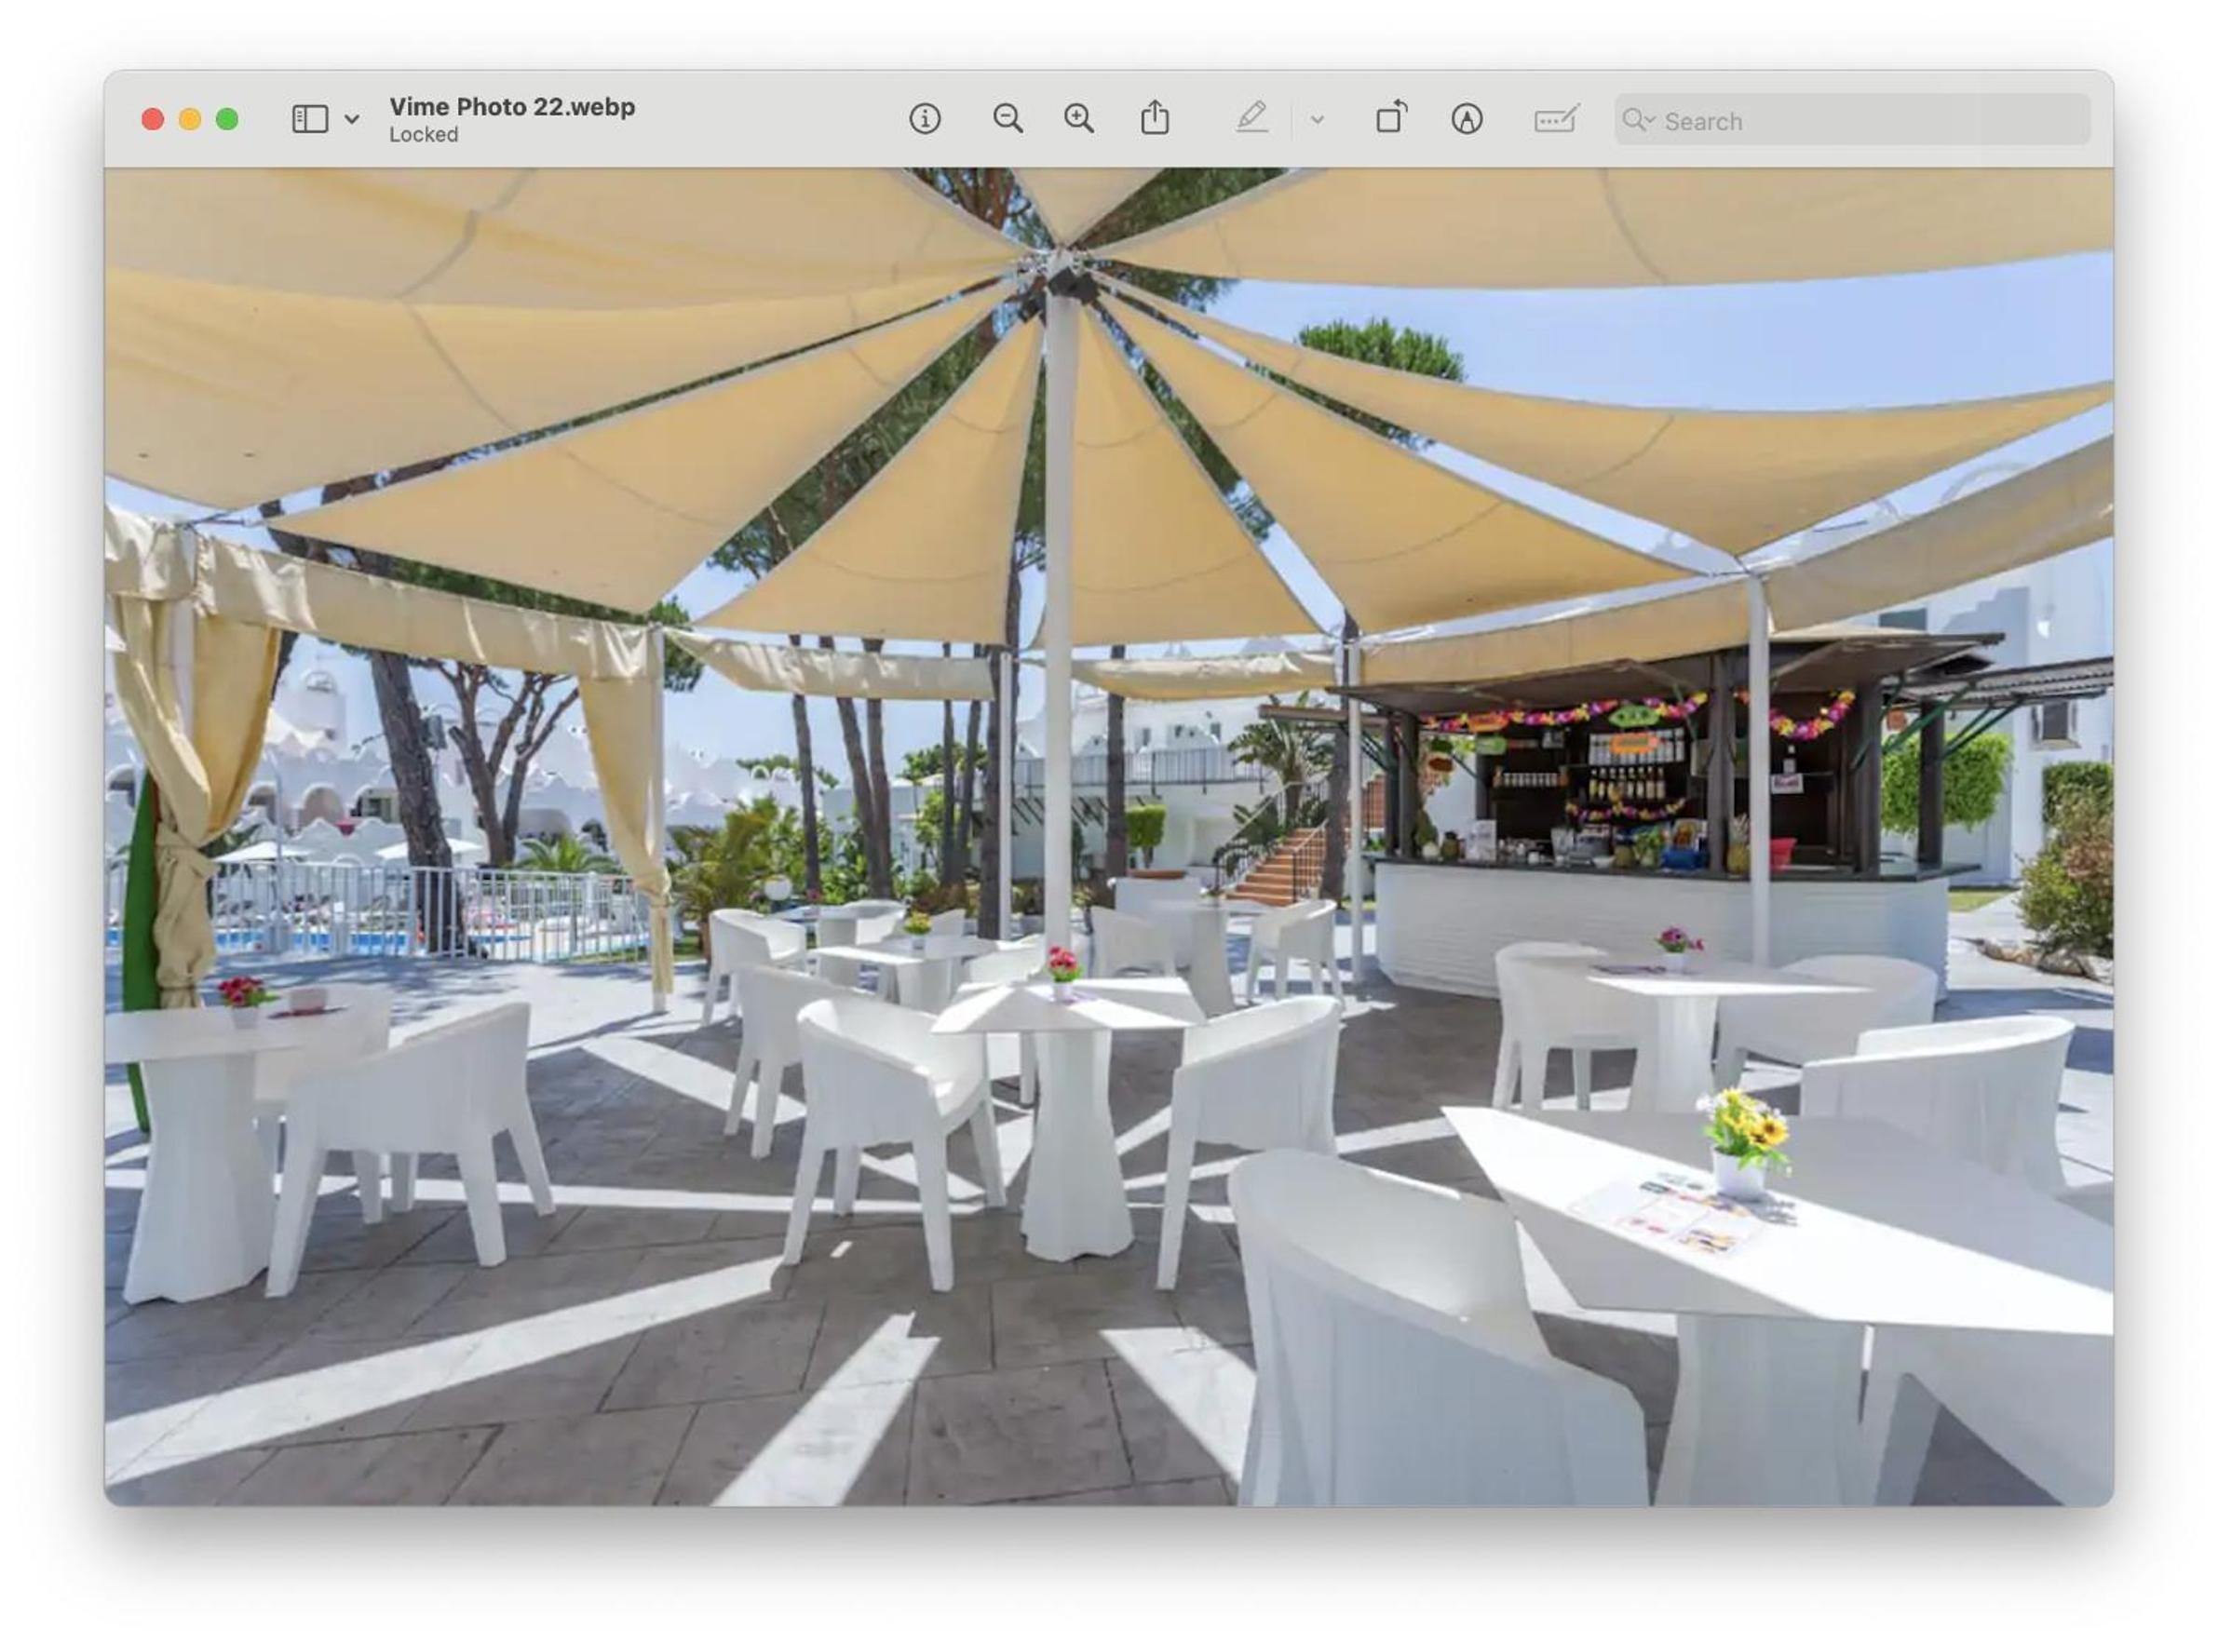This screenshot has width=2218, height=1644.
Task: Minimize the Preview window
Action: tap(190, 119)
